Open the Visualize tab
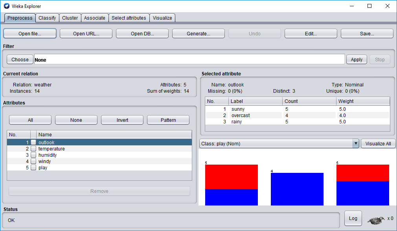 click(x=162, y=18)
